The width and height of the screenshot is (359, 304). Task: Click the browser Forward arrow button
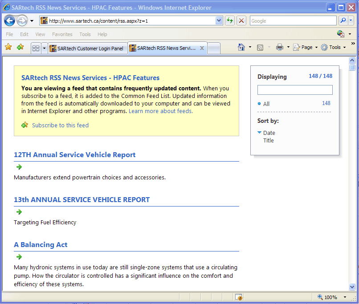22,21
